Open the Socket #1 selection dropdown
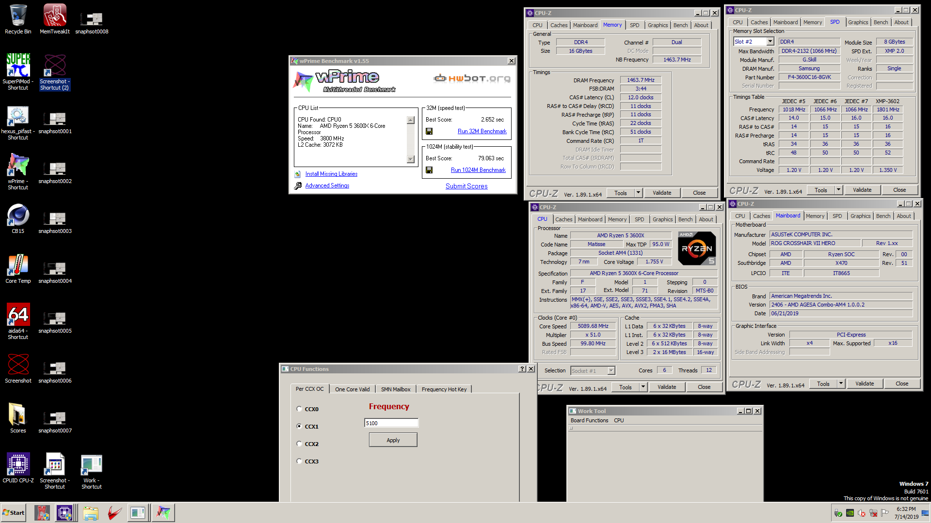Screen dimensions: 931x523 (611, 371)
